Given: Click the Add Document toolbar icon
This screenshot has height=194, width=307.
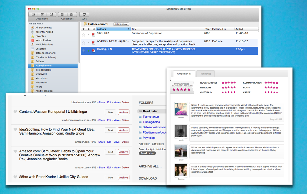Looking at the screenshot, I should click(33, 14).
